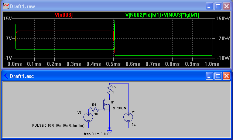Click the ground symbol in the schematic
The height and width of the screenshot is (140, 233).
(110, 132)
